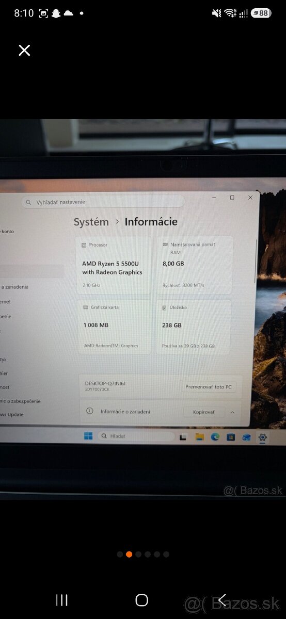This screenshot has height=619, width=286.
Task: Select the AMD Radeon(TM) Graphics label
Action: click(x=111, y=346)
